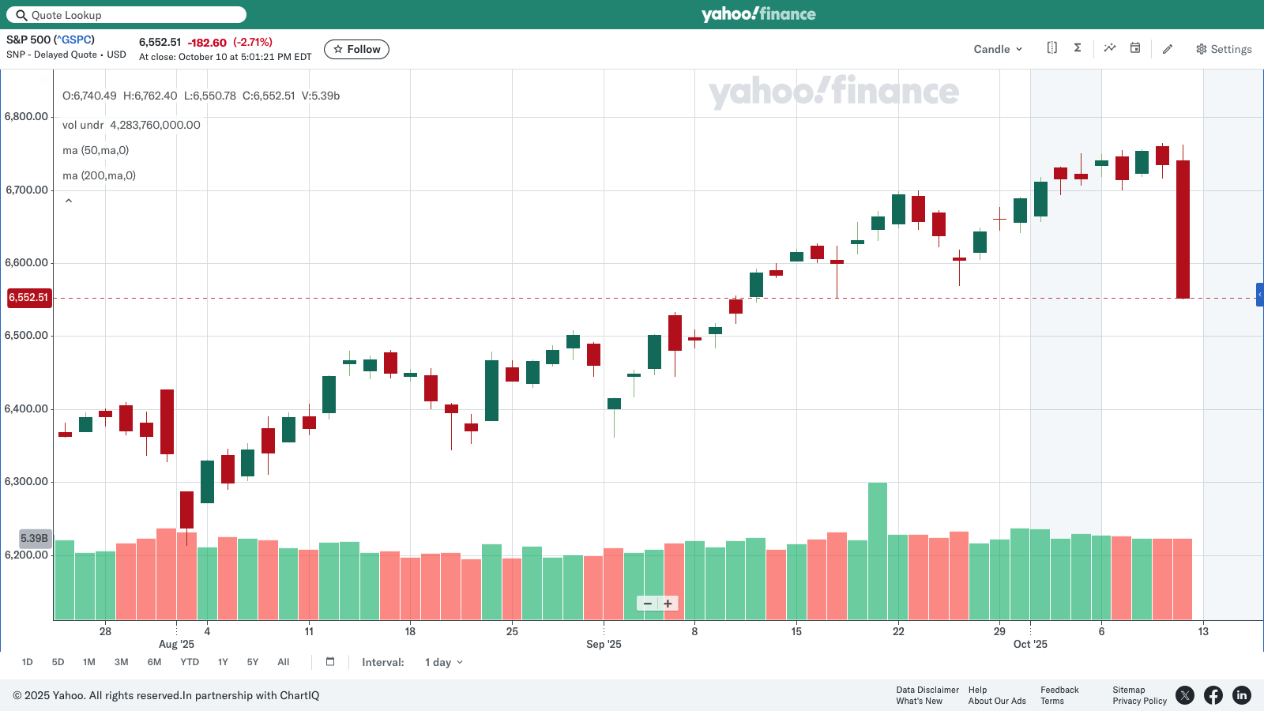The image size is (1264, 711).
Task: Collapse the indicator legend with the caret
Action: 69,201
